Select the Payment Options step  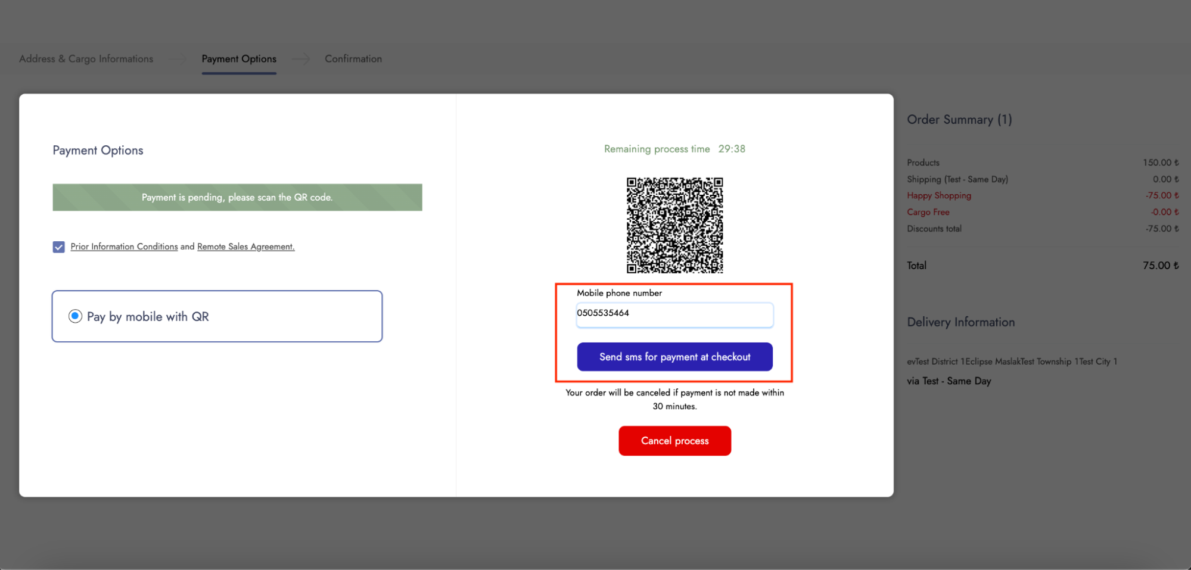pyautogui.click(x=239, y=59)
